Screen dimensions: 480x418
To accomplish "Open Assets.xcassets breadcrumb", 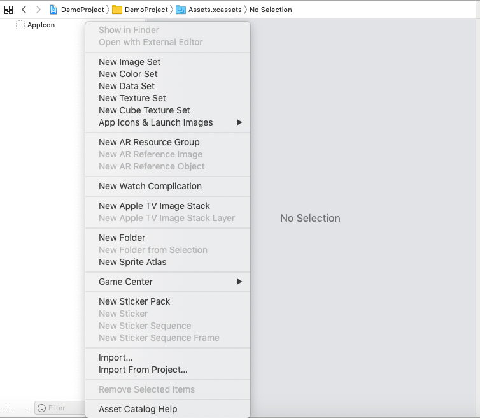I will (215, 10).
